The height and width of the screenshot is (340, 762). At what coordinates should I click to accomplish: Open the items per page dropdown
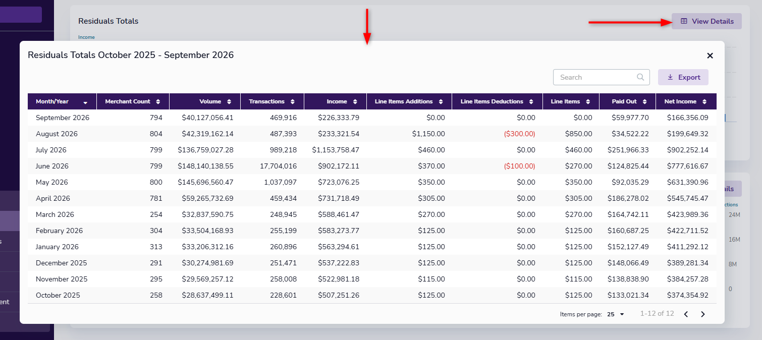616,314
